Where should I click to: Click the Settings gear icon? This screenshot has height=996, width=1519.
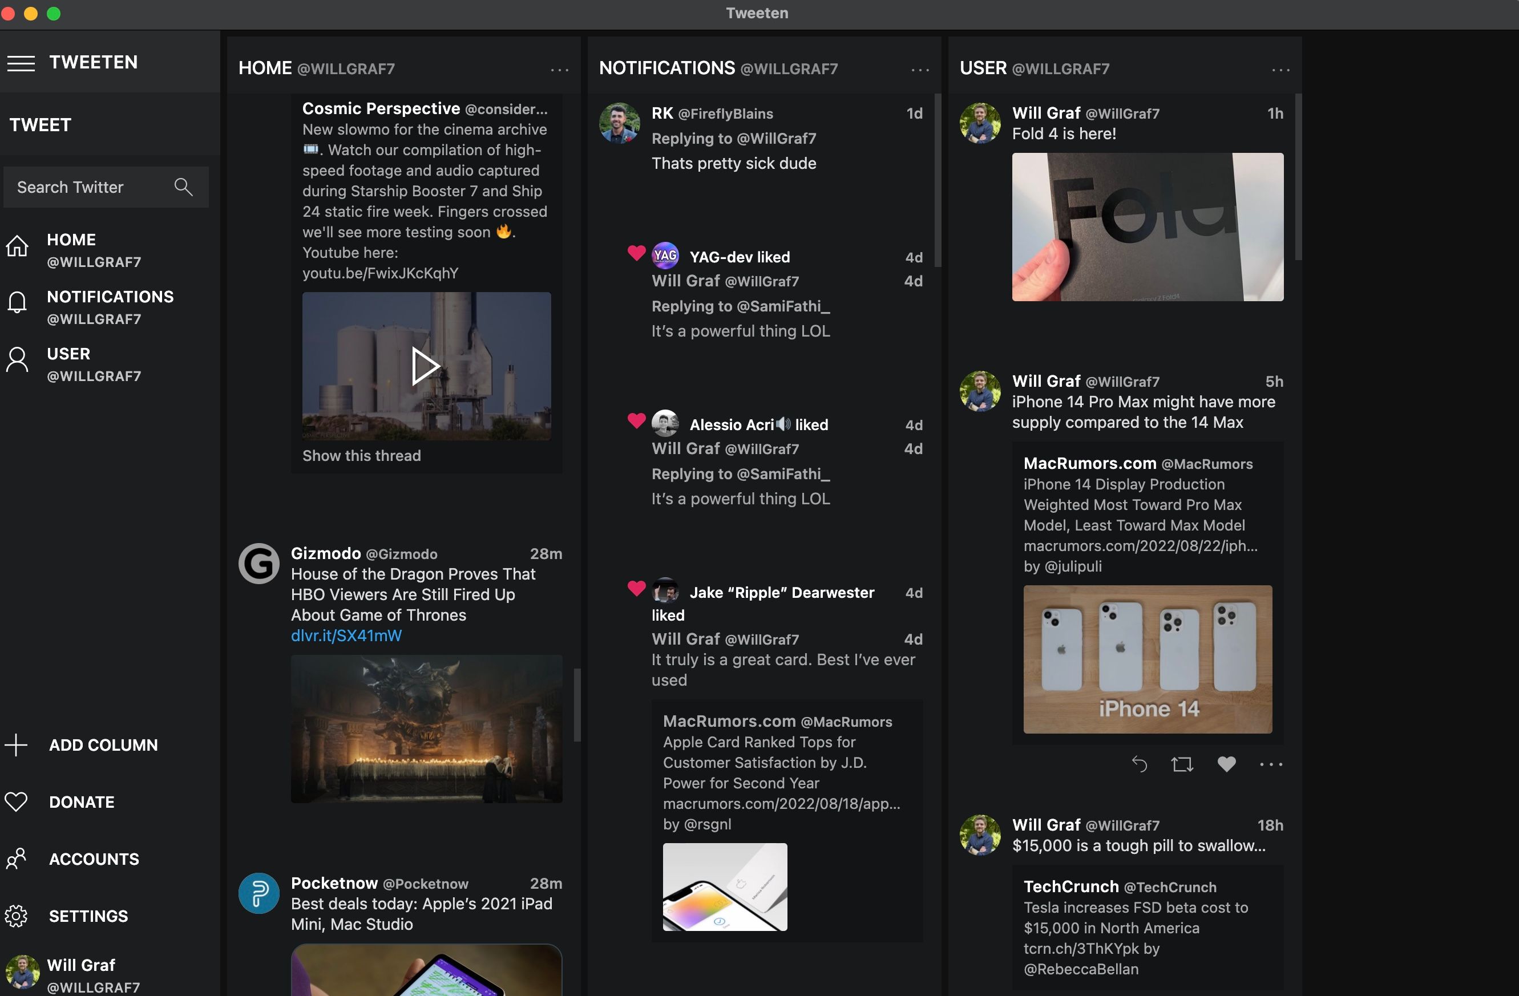16,916
